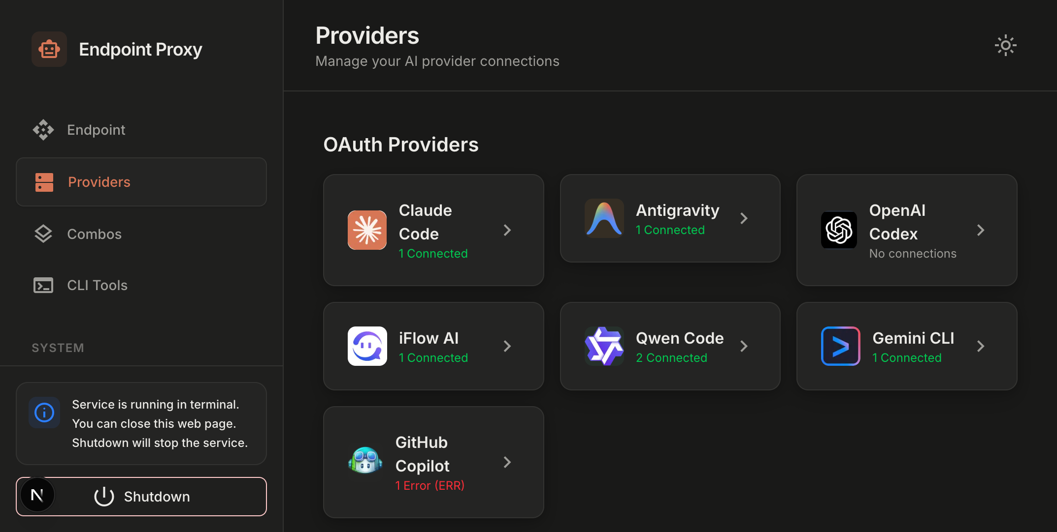Viewport: 1057px width, 532px height.
Task: Click the '1 Error (ERR)' status text
Action: pos(430,486)
